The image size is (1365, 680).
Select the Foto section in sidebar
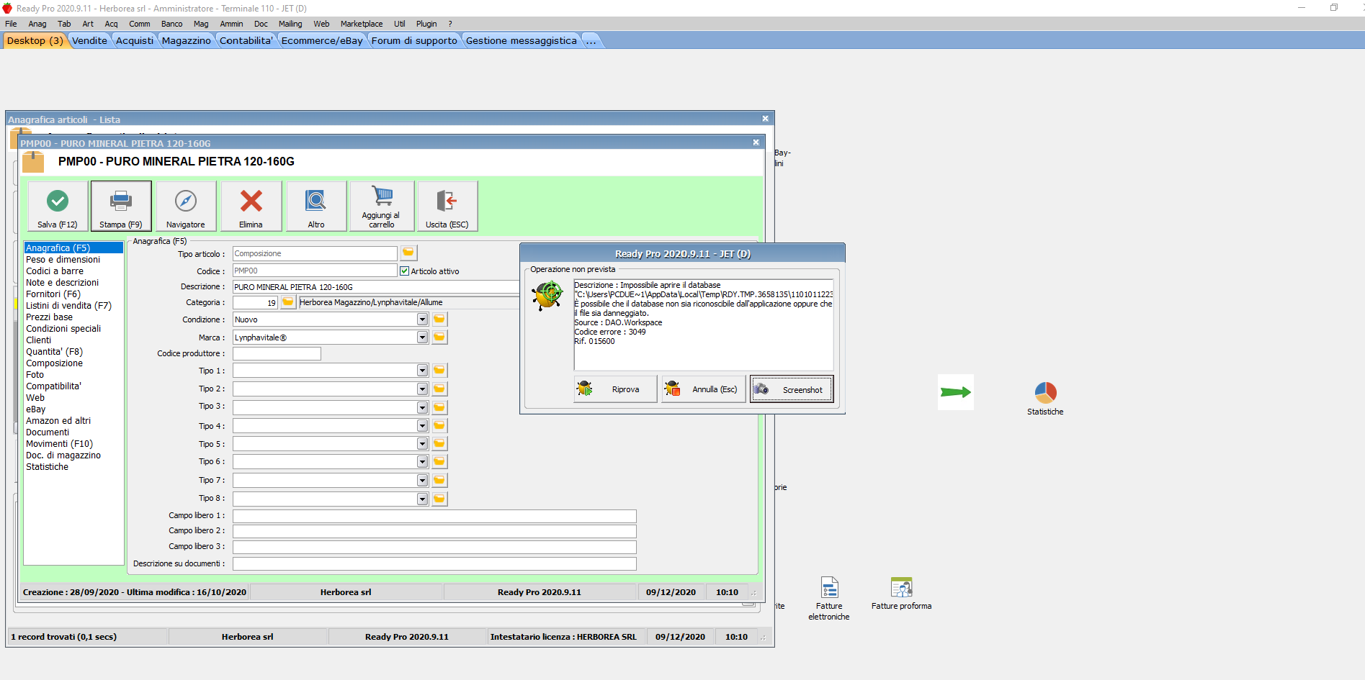pos(35,375)
